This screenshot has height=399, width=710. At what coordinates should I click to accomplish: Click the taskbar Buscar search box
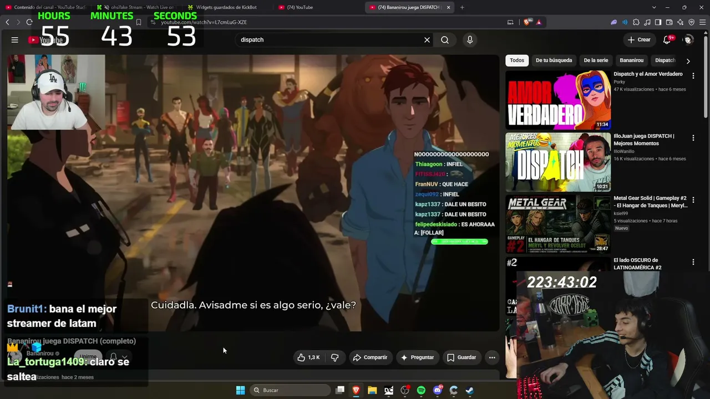(x=291, y=390)
